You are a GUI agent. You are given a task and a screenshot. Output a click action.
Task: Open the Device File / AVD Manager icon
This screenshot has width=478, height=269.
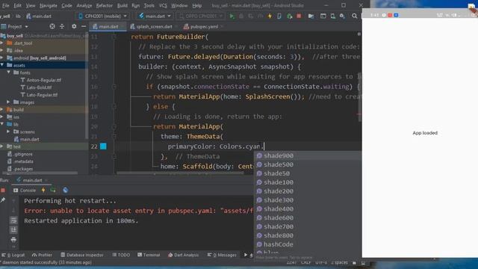[332, 16]
